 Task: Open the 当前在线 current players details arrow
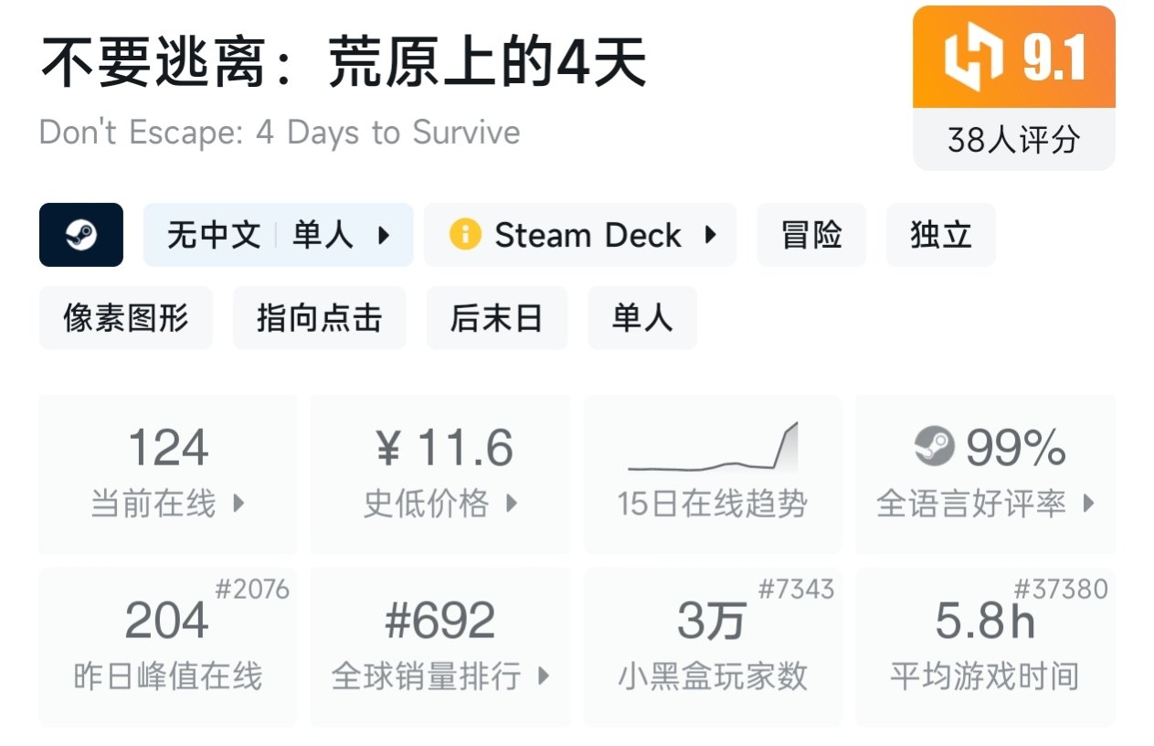click(238, 503)
